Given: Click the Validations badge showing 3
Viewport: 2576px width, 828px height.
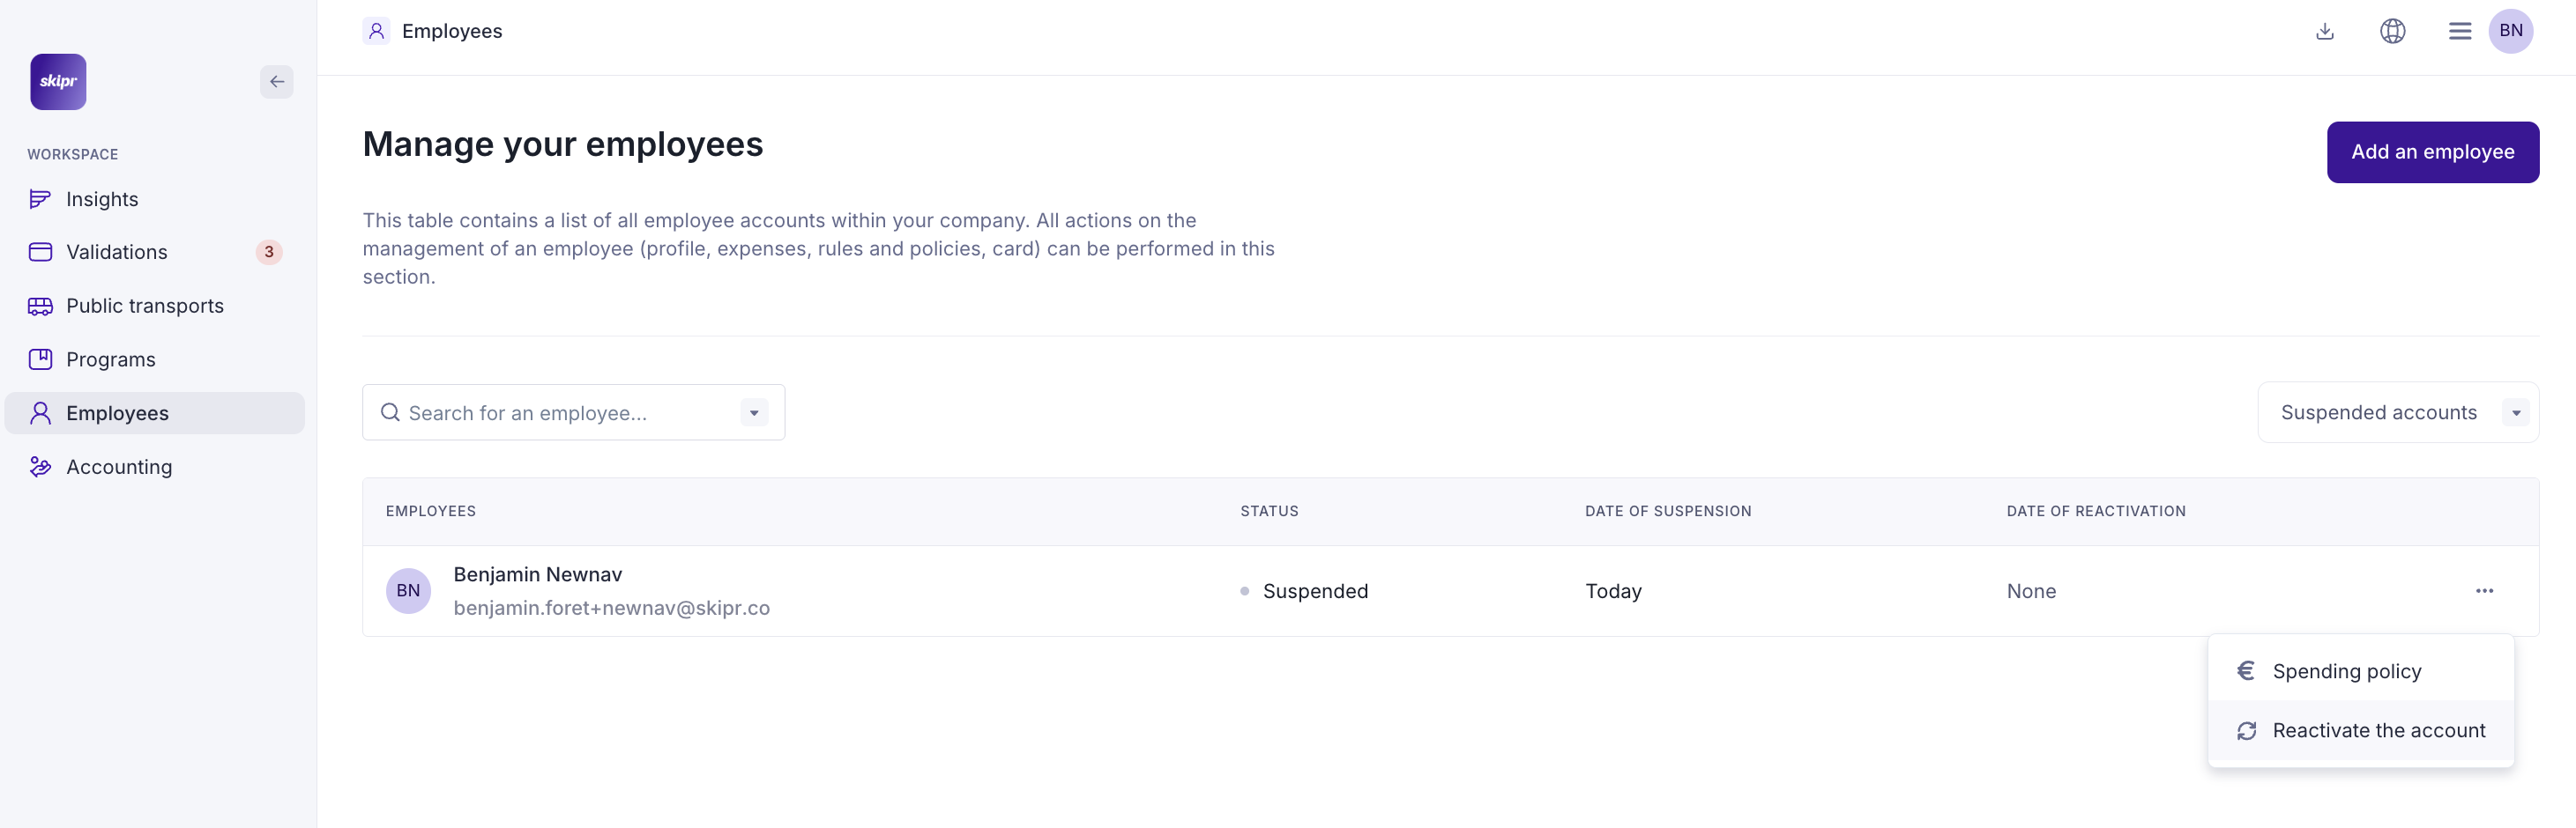Looking at the screenshot, I should (x=268, y=253).
